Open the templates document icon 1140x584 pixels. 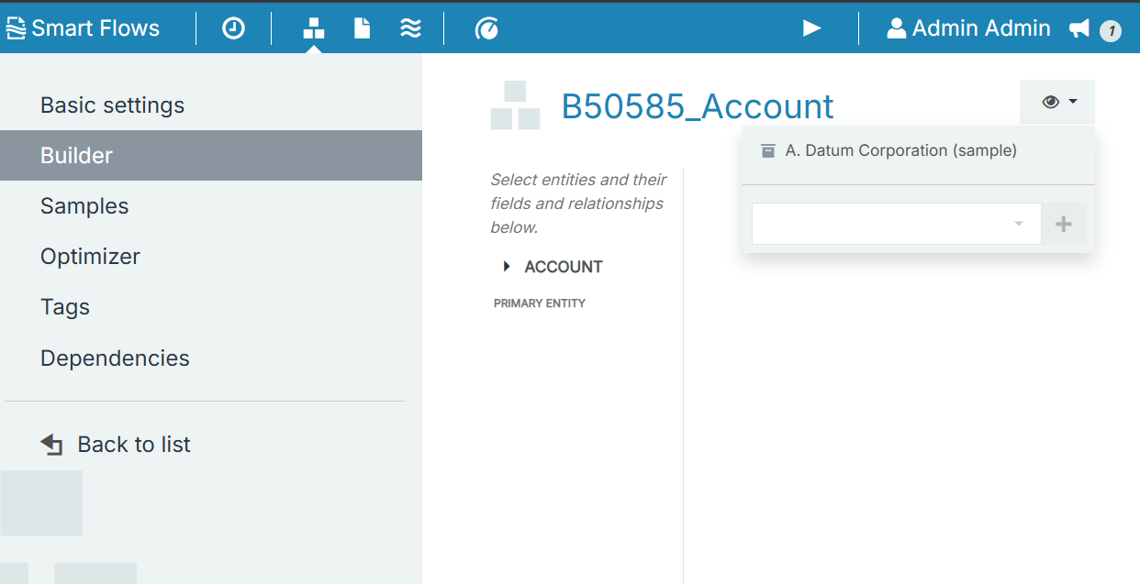click(363, 28)
